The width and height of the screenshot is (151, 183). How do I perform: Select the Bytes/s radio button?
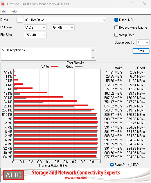(112, 165)
